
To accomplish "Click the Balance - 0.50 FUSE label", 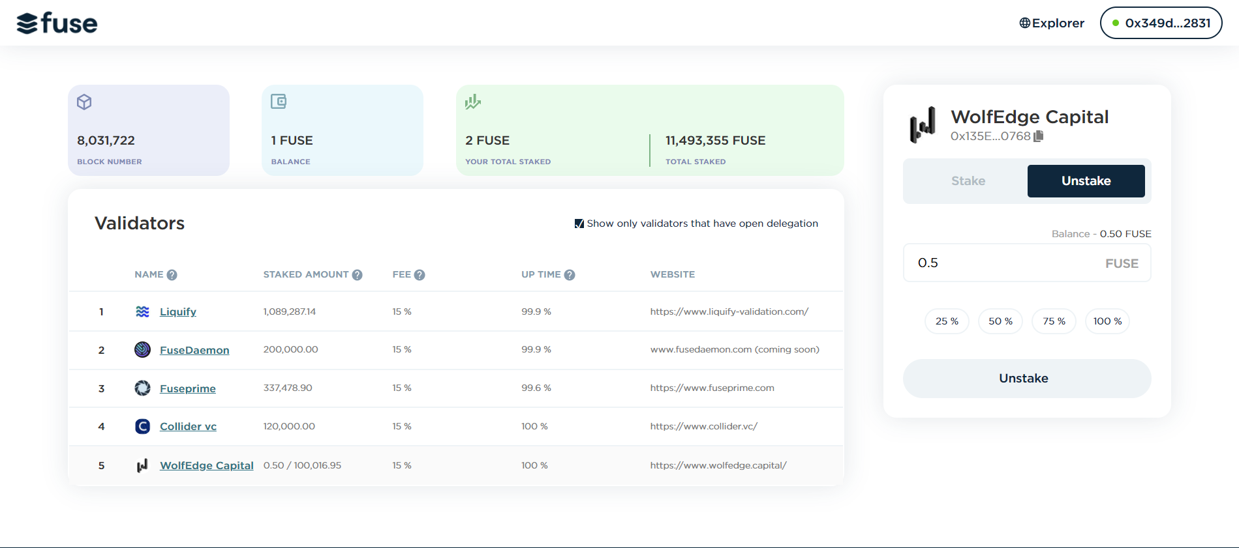I will tap(1101, 234).
